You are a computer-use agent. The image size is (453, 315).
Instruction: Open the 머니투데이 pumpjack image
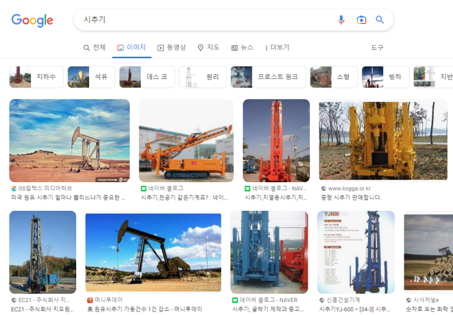point(153,252)
